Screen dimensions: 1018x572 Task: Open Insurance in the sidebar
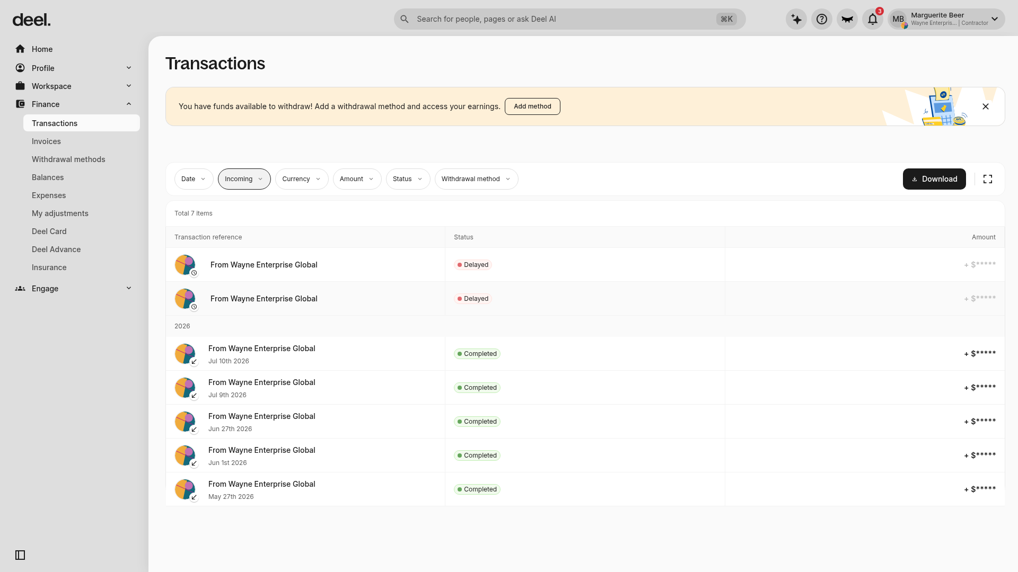coord(49,267)
